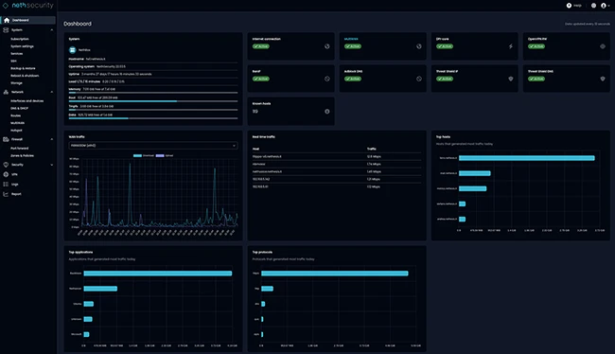Click the Active badge in DPI core card

[445, 46]
